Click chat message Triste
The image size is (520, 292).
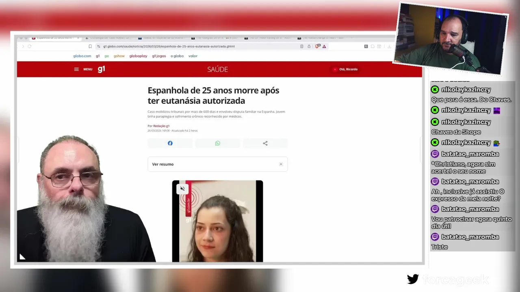pyautogui.click(x=439, y=247)
